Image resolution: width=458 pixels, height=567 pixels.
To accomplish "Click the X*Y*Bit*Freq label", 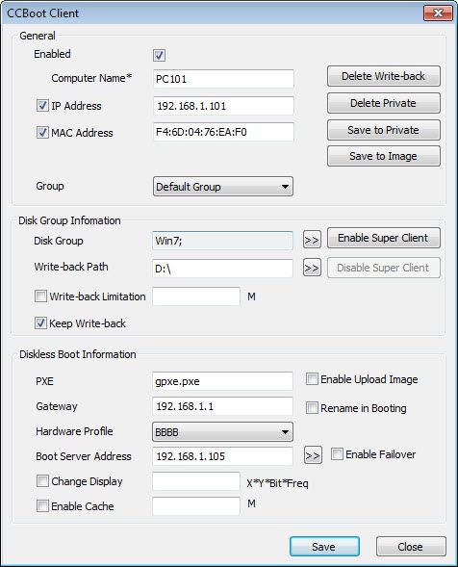I will tap(278, 483).
